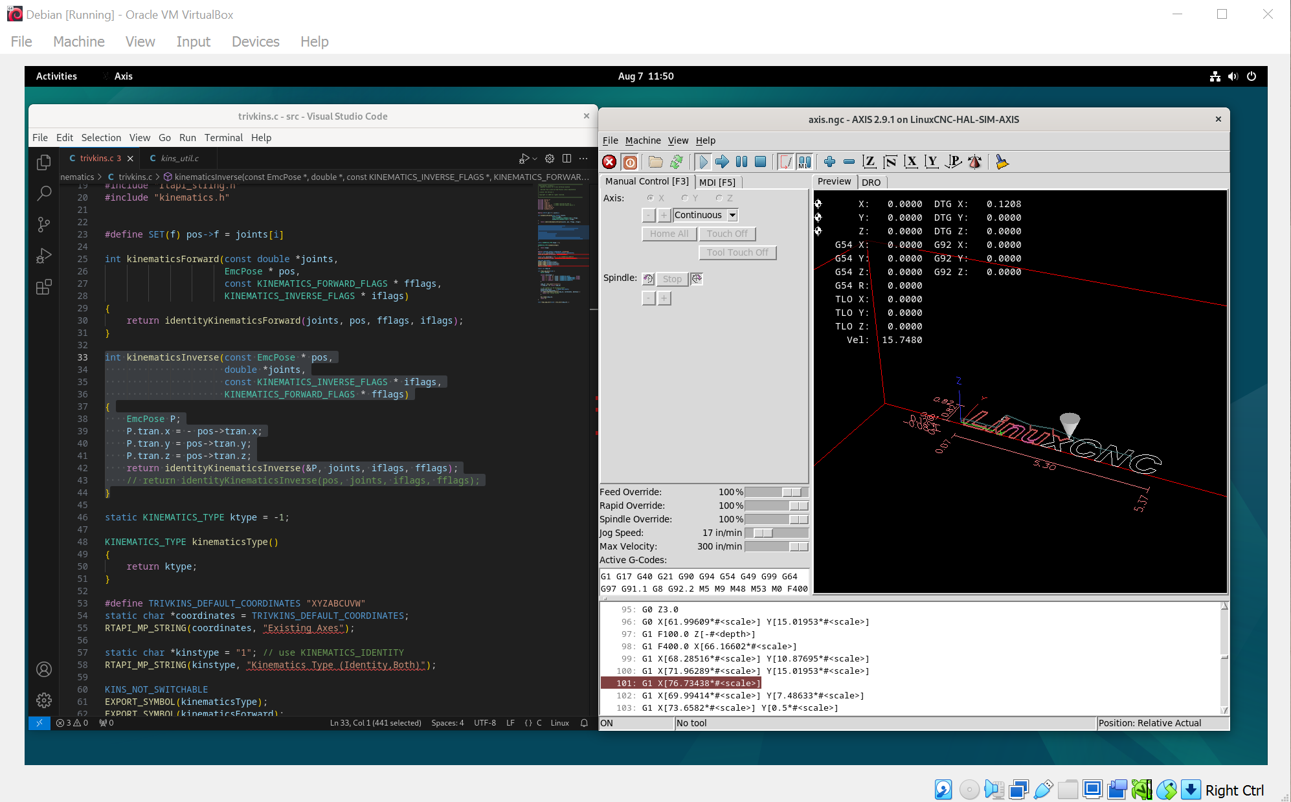
Task: Open VS Code Manage gear icon
Action: pos(44,700)
